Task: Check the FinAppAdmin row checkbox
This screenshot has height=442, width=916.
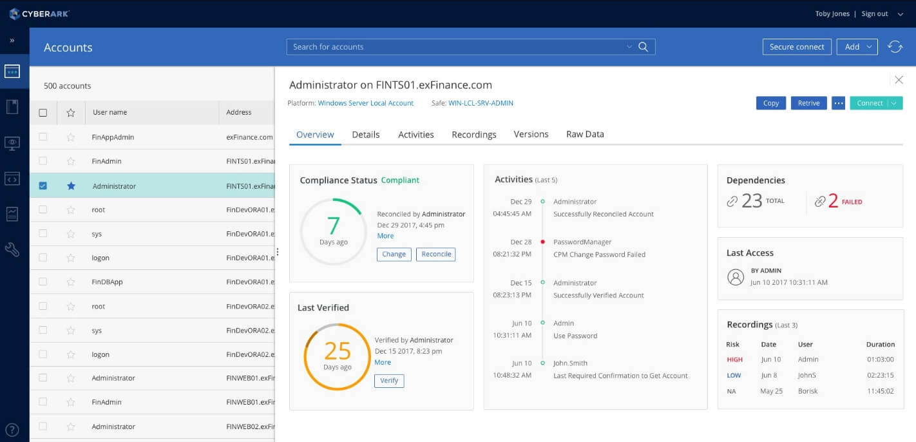Action: point(43,137)
